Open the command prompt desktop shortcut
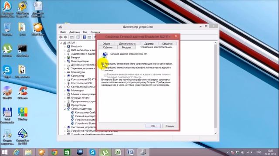279x156 pixels. tap(23, 50)
